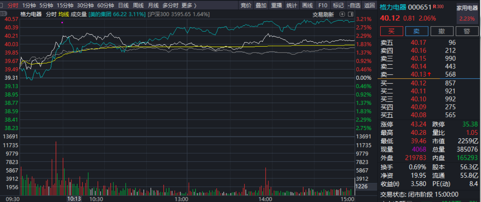The height and width of the screenshot is (202, 481).
Task: Open the 多分时 multi-day view
Action: 170,5
